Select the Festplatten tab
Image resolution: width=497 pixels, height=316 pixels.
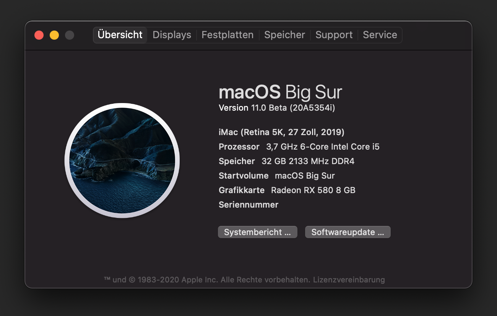pos(227,35)
